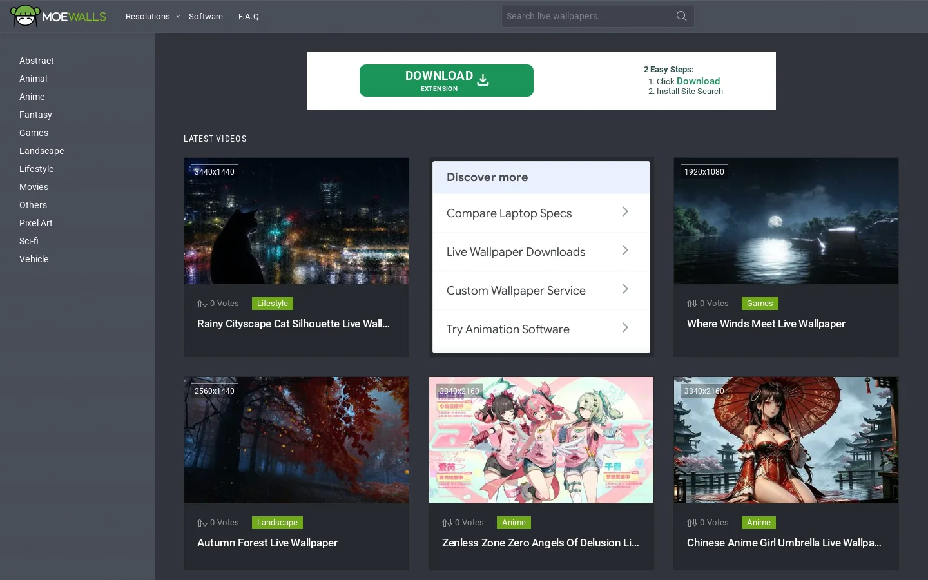Select the Animal category
The width and height of the screenshot is (928, 580).
coord(34,79)
